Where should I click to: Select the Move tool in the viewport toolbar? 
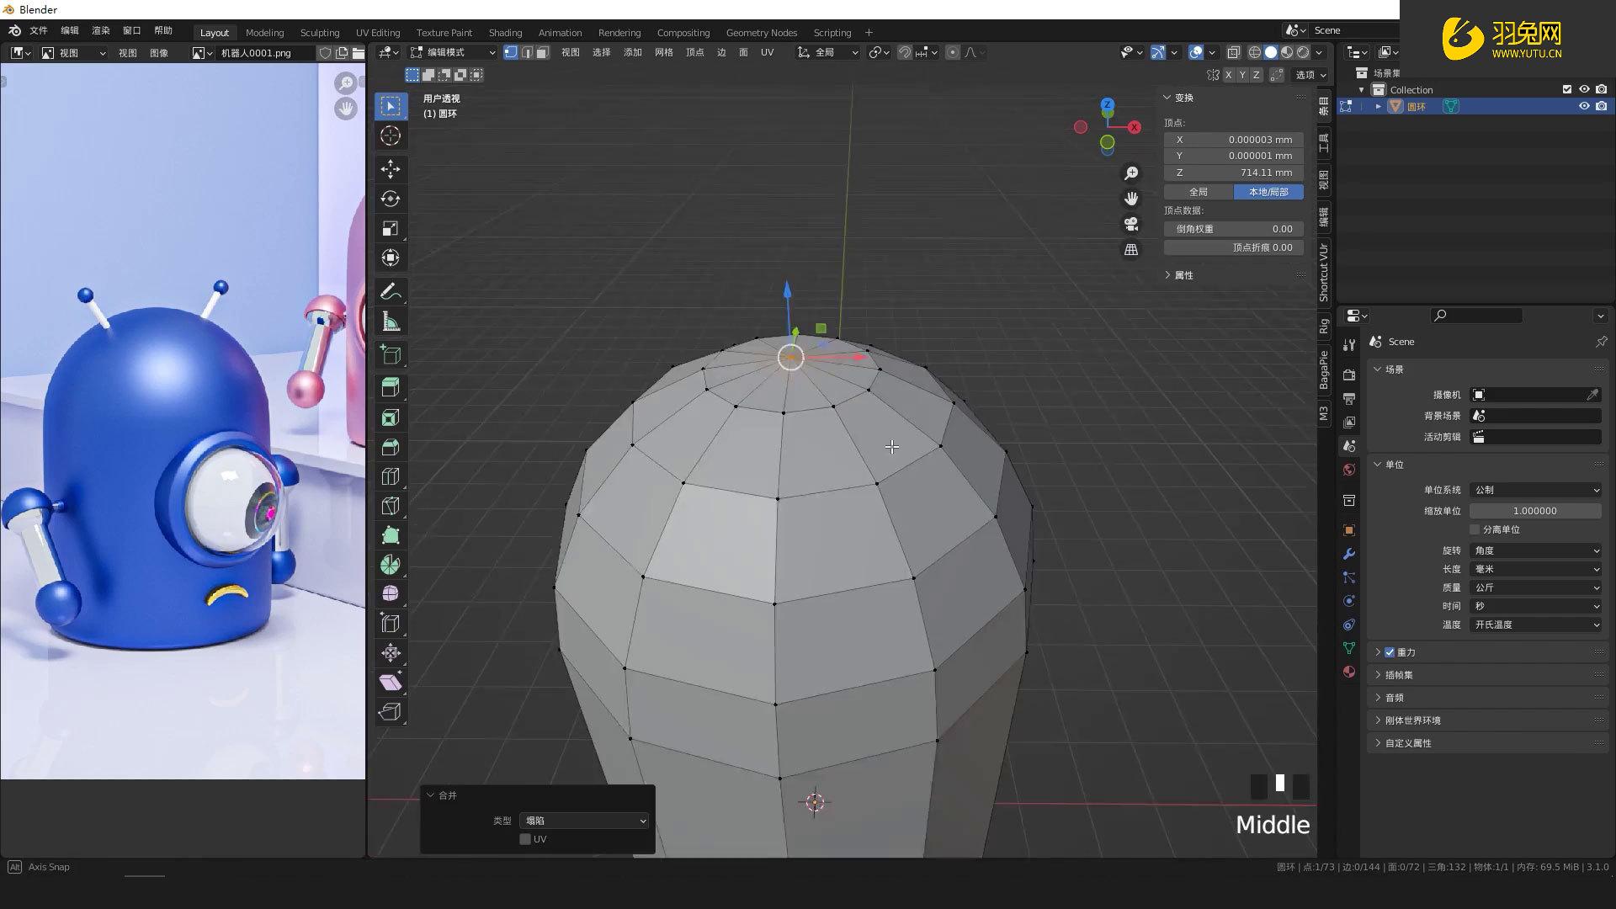coord(391,169)
